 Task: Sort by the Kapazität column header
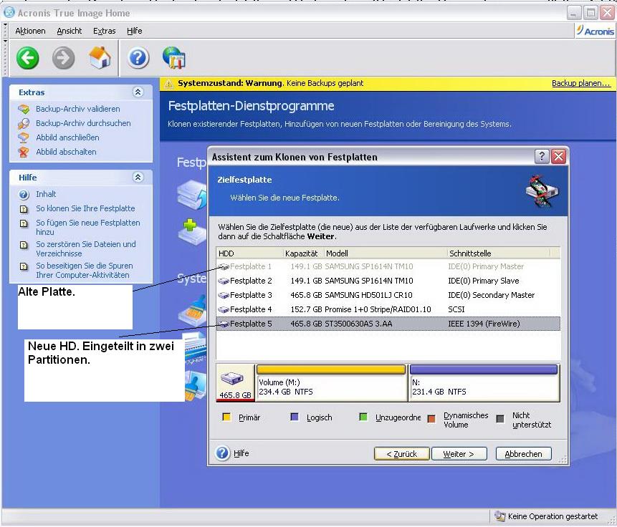(x=303, y=253)
